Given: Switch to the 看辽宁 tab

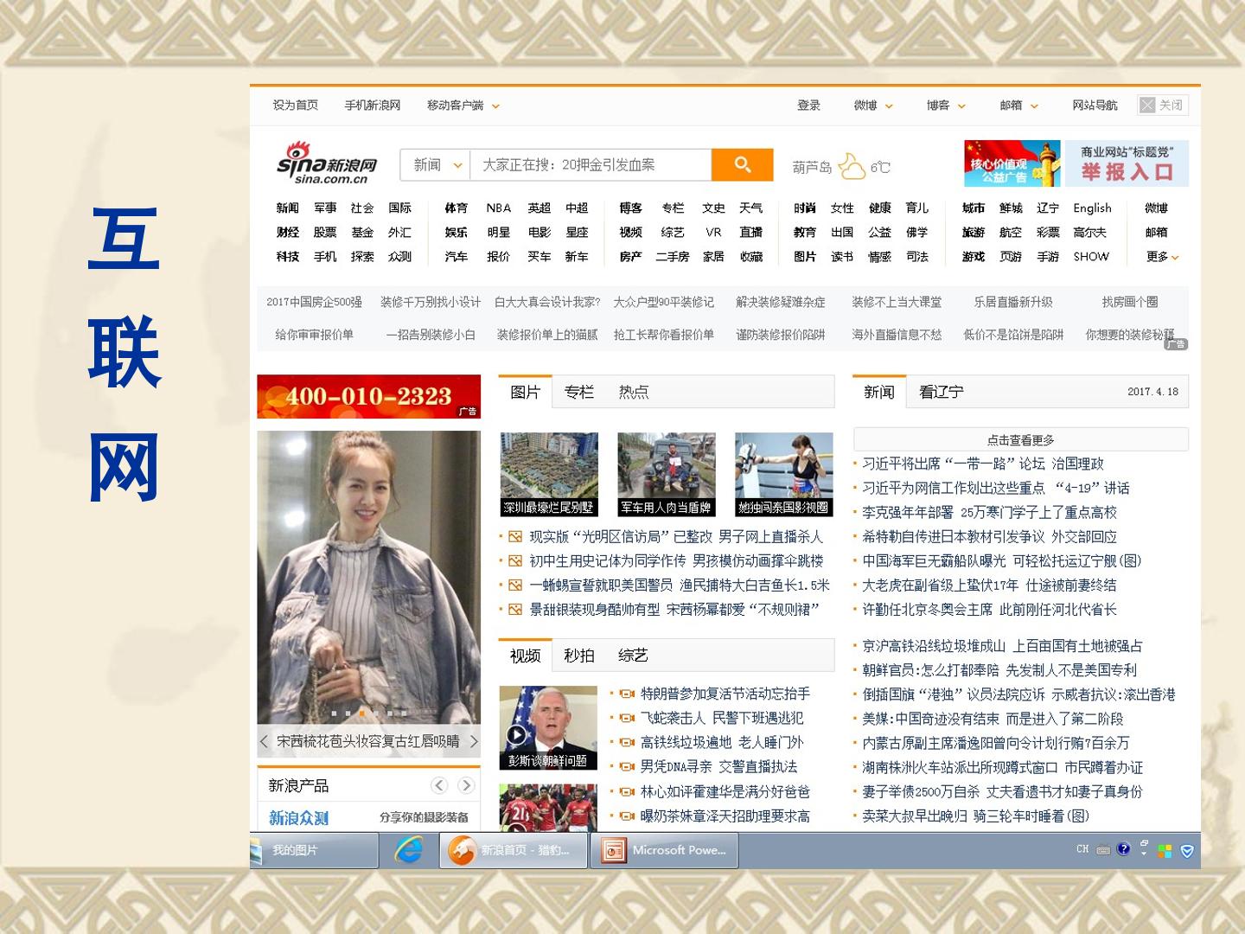Looking at the screenshot, I should [941, 392].
